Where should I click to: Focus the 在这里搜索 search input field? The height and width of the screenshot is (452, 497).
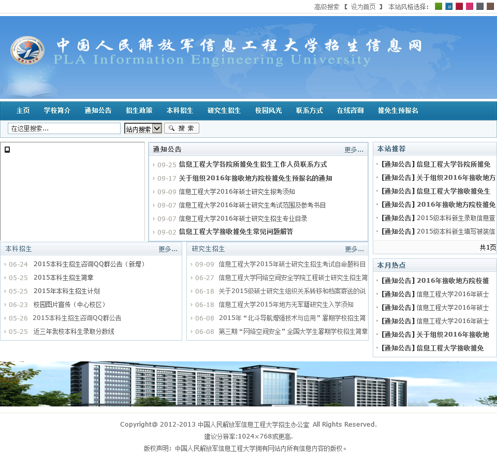tap(64, 128)
